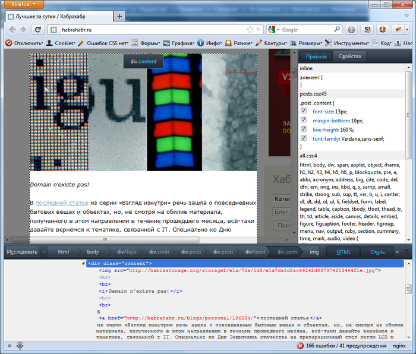Select the body breadcrumb

coord(93,252)
